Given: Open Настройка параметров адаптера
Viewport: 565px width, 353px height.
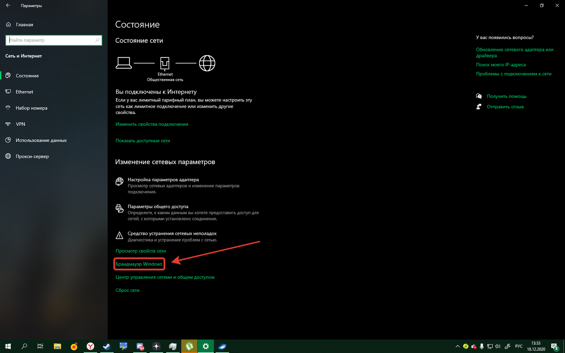Looking at the screenshot, I should click(163, 180).
